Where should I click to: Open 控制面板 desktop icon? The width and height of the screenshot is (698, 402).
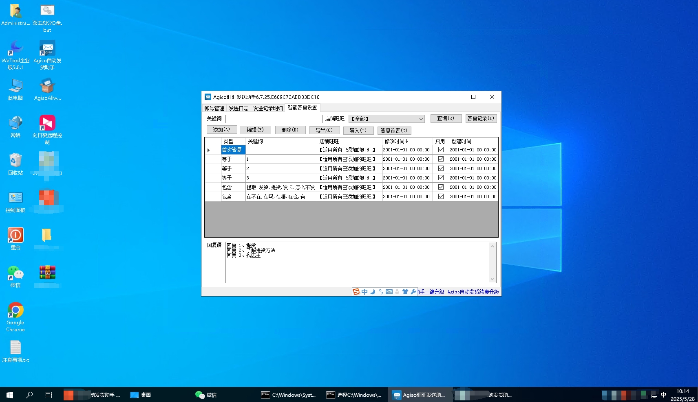tap(15, 202)
